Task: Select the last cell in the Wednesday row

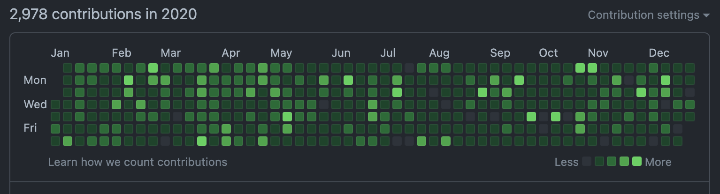Action: (x=689, y=104)
